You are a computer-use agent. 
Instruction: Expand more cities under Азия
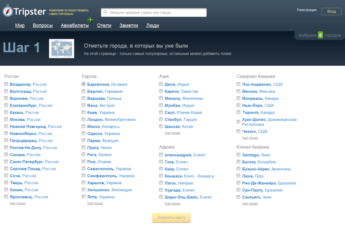pos(172,133)
